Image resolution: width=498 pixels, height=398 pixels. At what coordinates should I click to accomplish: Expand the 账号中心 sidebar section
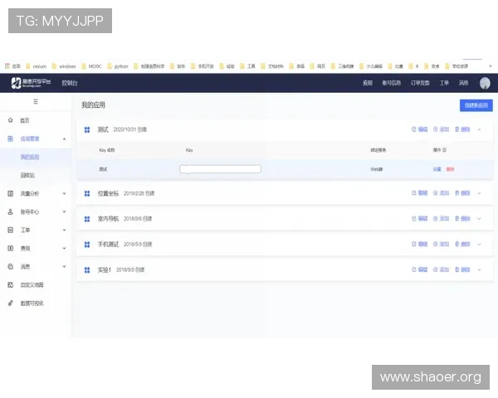pos(64,211)
